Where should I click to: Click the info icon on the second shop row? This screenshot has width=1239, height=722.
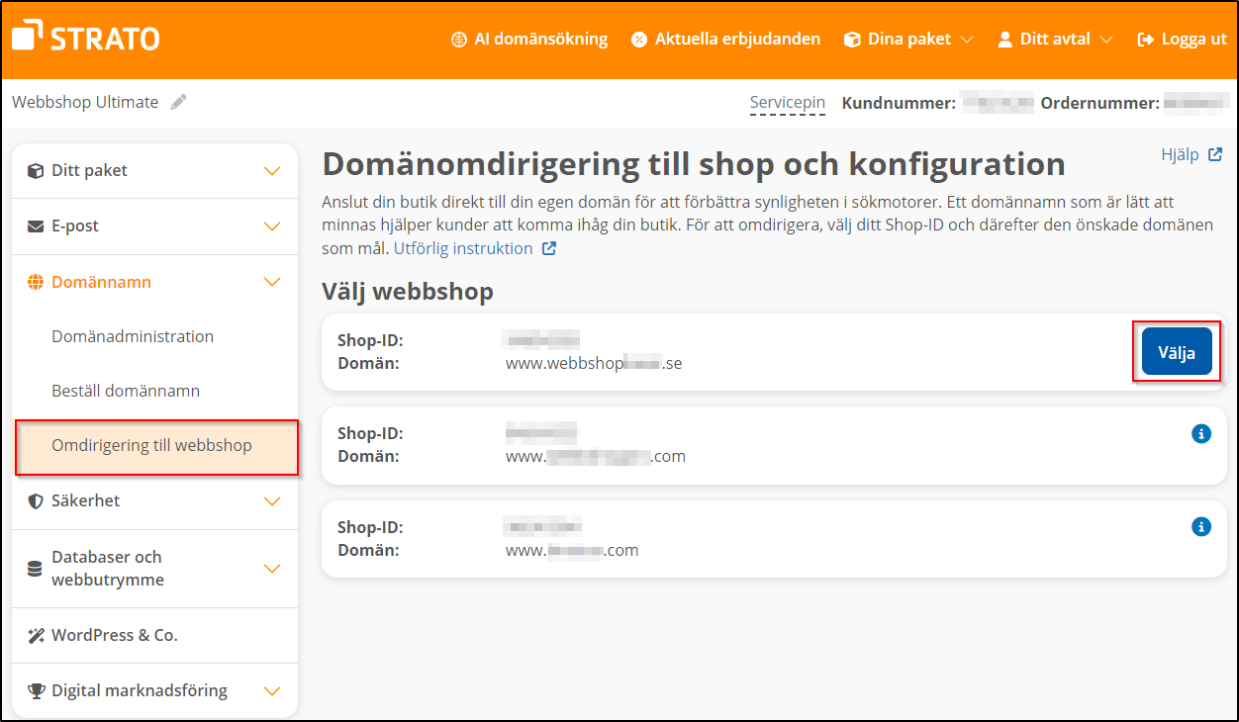pyautogui.click(x=1200, y=432)
